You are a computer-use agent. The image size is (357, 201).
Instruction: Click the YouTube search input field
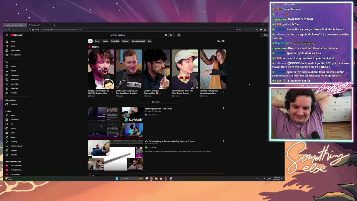point(137,35)
